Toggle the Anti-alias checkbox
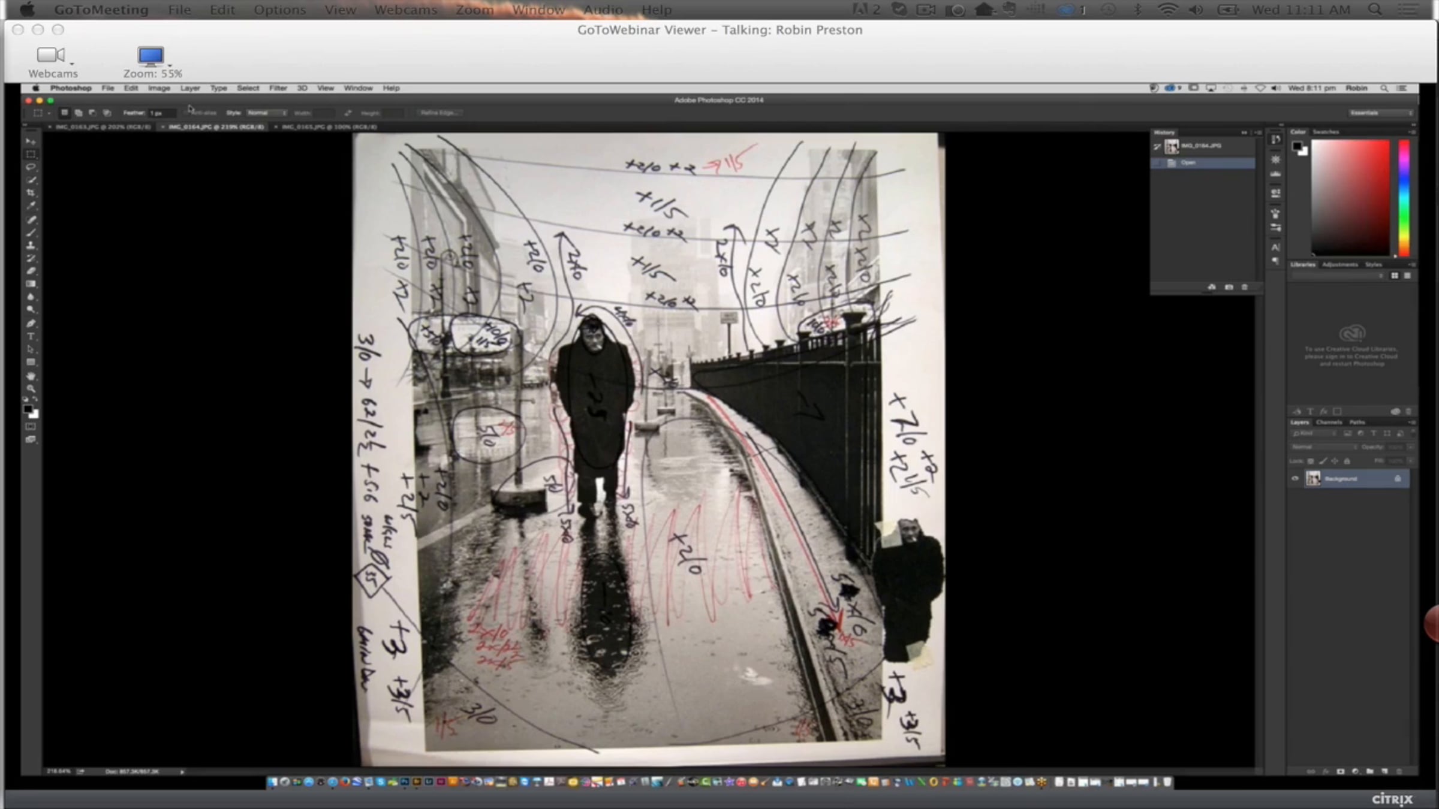The width and height of the screenshot is (1439, 809). pyautogui.click(x=187, y=113)
